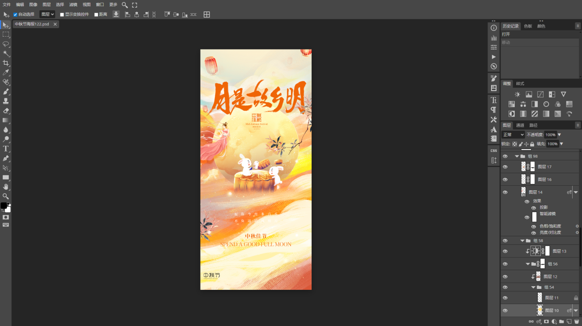Pick the Eyedropper tool

pos(6,72)
